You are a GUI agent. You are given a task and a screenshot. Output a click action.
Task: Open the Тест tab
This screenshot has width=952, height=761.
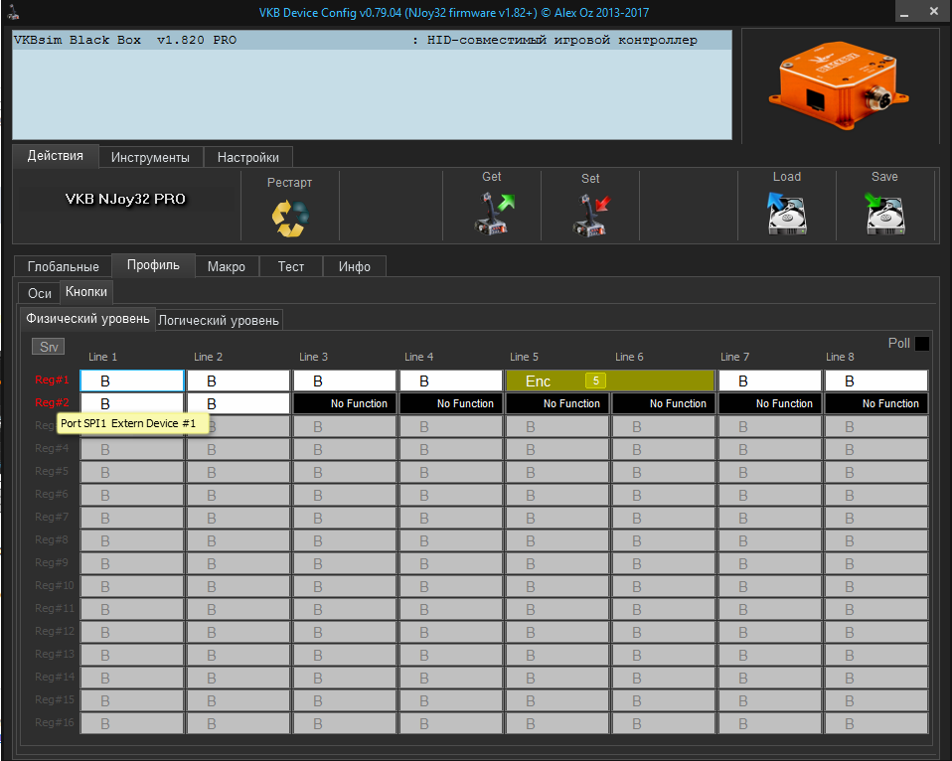291,266
